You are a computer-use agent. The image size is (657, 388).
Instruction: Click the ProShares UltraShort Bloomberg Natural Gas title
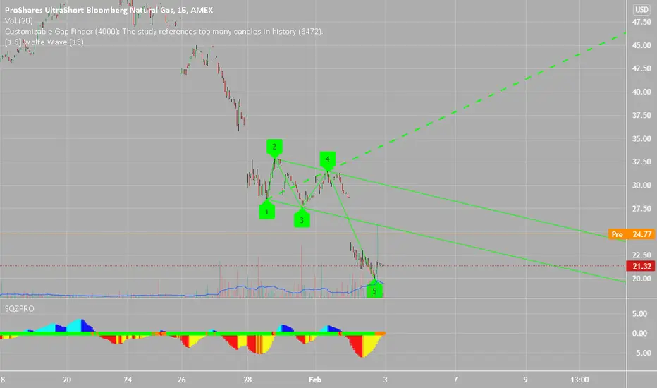click(109, 10)
